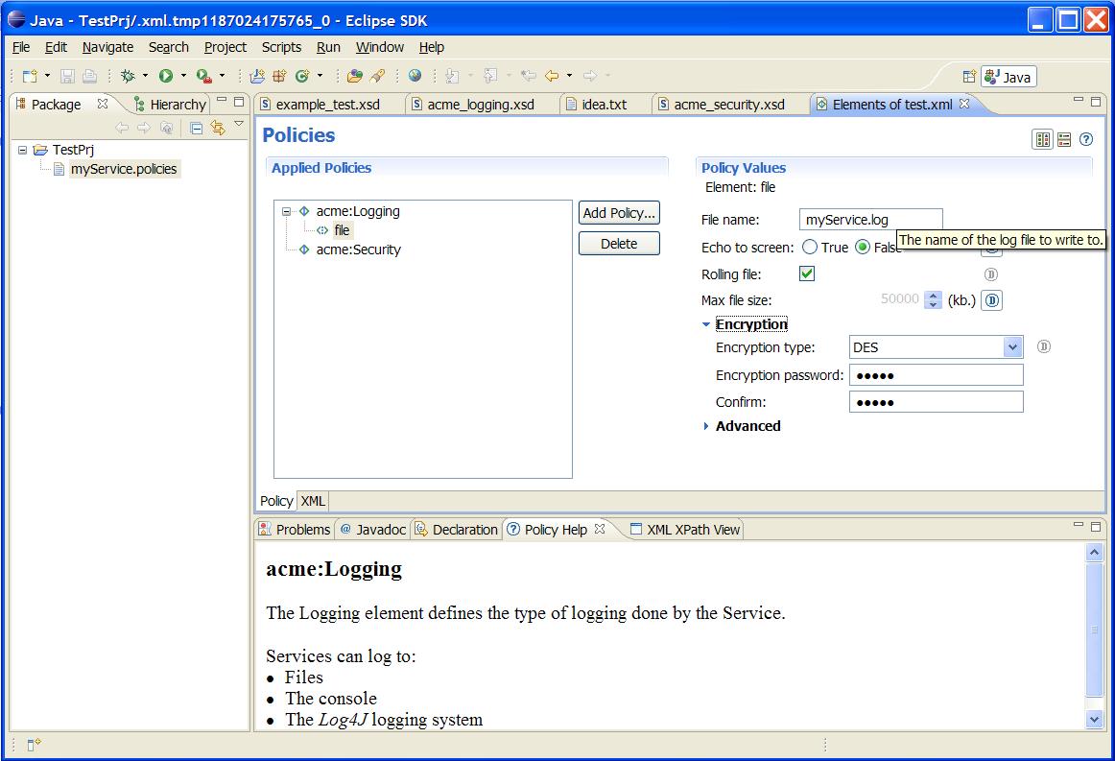
Task: Select False for Echo to screen
Action: [863, 248]
